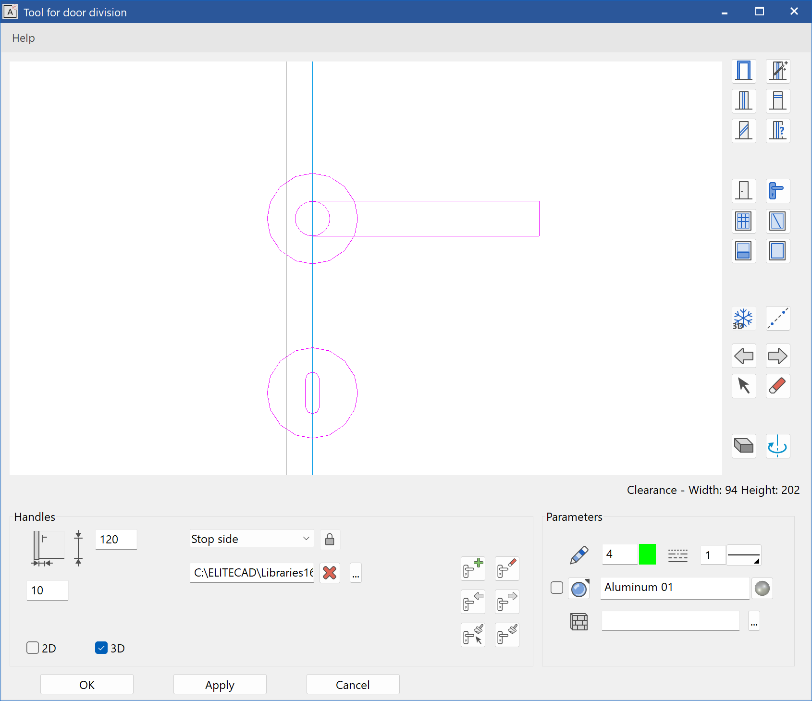
Task: Click the blue rotate view icon
Action: pyautogui.click(x=778, y=446)
